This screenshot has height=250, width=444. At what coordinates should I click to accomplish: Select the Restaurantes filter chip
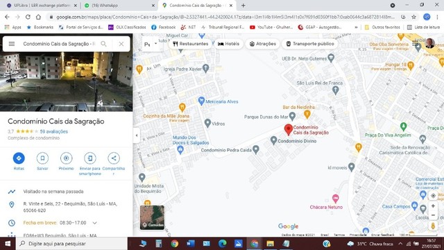pyautogui.click(x=191, y=44)
